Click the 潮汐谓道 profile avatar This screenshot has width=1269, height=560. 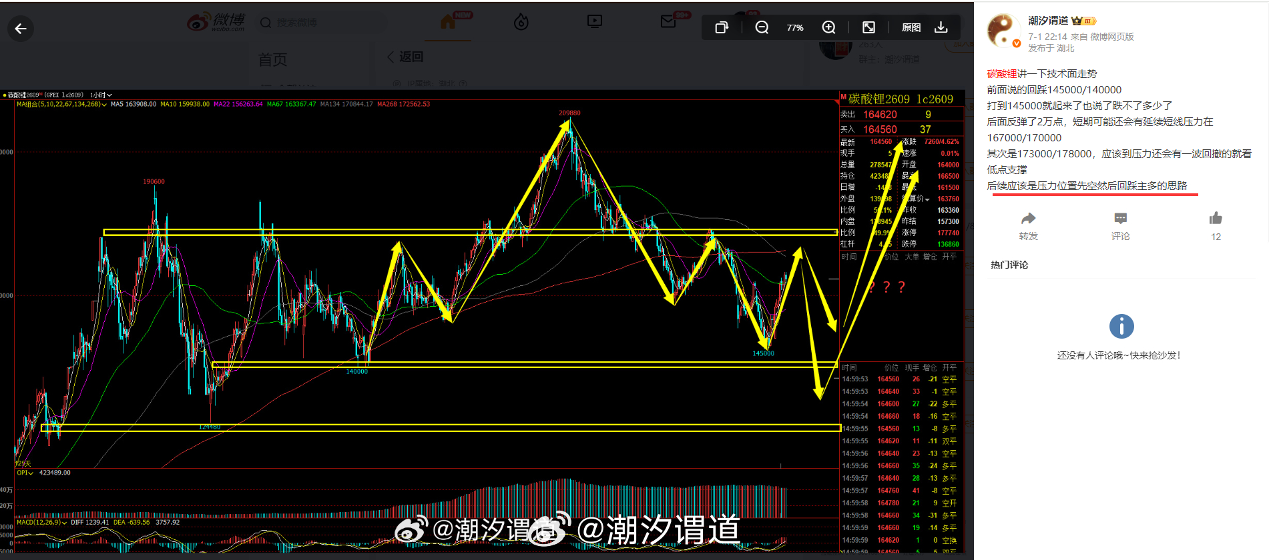[x=1003, y=31]
